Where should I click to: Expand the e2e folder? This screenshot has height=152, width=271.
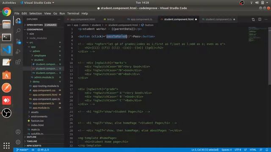pyautogui.click(x=32, y=34)
